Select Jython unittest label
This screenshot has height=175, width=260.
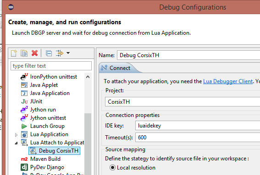[x=48, y=118]
